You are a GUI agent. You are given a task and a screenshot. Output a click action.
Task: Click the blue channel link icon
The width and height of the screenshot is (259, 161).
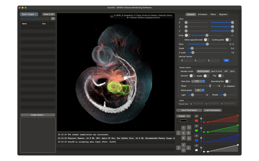196,136
